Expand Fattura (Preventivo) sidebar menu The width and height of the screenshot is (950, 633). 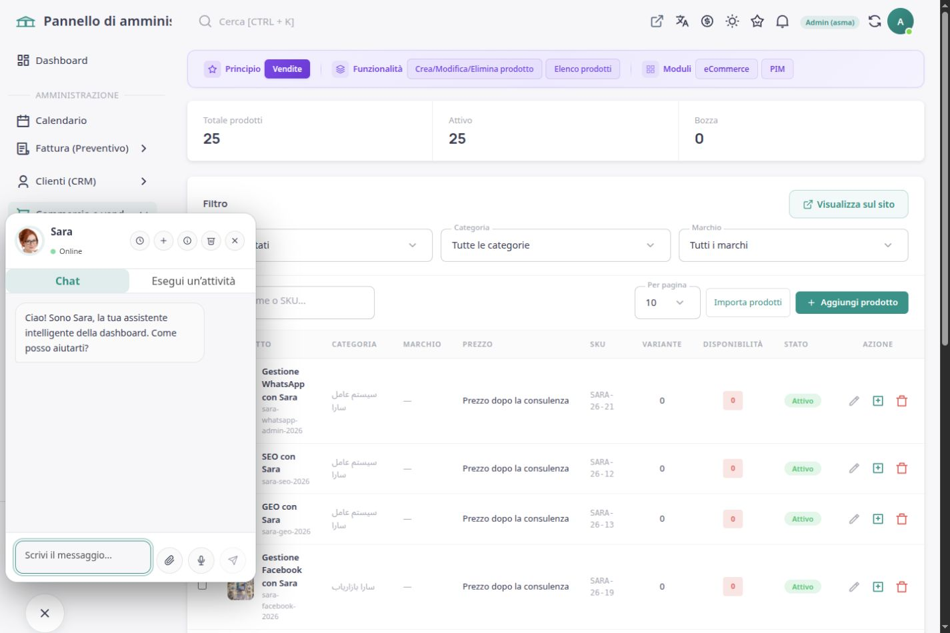82,148
